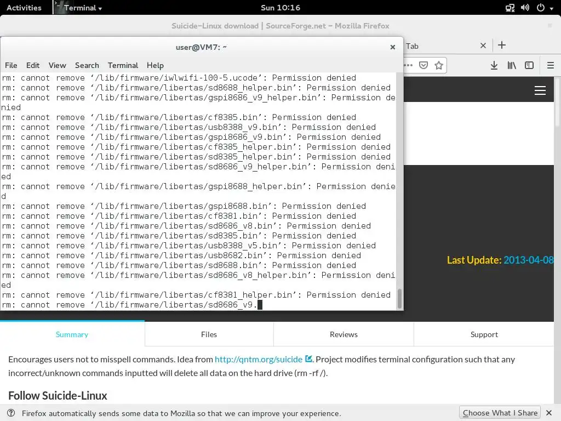Close the Firefox tab

pyautogui.click(x=483, y=45)
